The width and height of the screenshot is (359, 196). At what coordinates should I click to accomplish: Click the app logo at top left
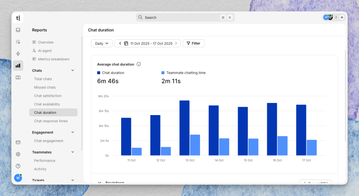coord(18,18)
